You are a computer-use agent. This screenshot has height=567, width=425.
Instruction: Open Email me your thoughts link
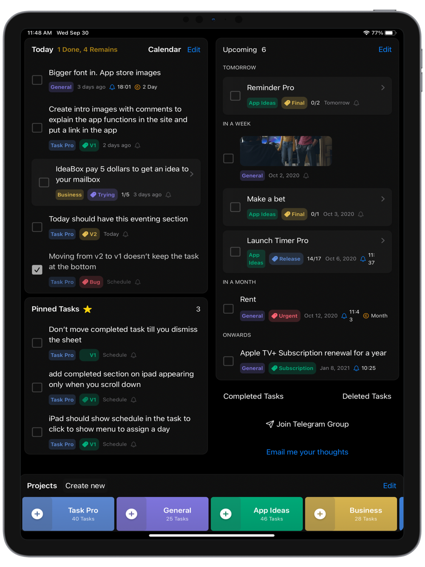pos(307,452)
